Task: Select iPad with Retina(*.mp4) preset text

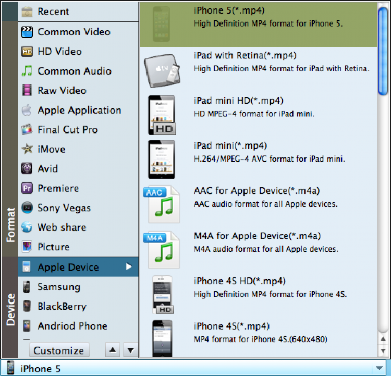Action: click(245, 55)
